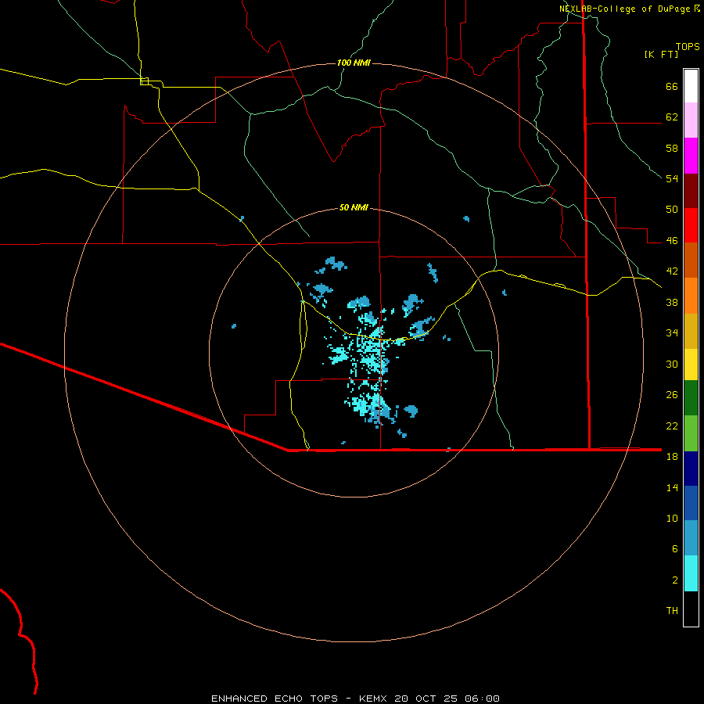
Task: Click the legend value '14'
Action: pos(672,487)
